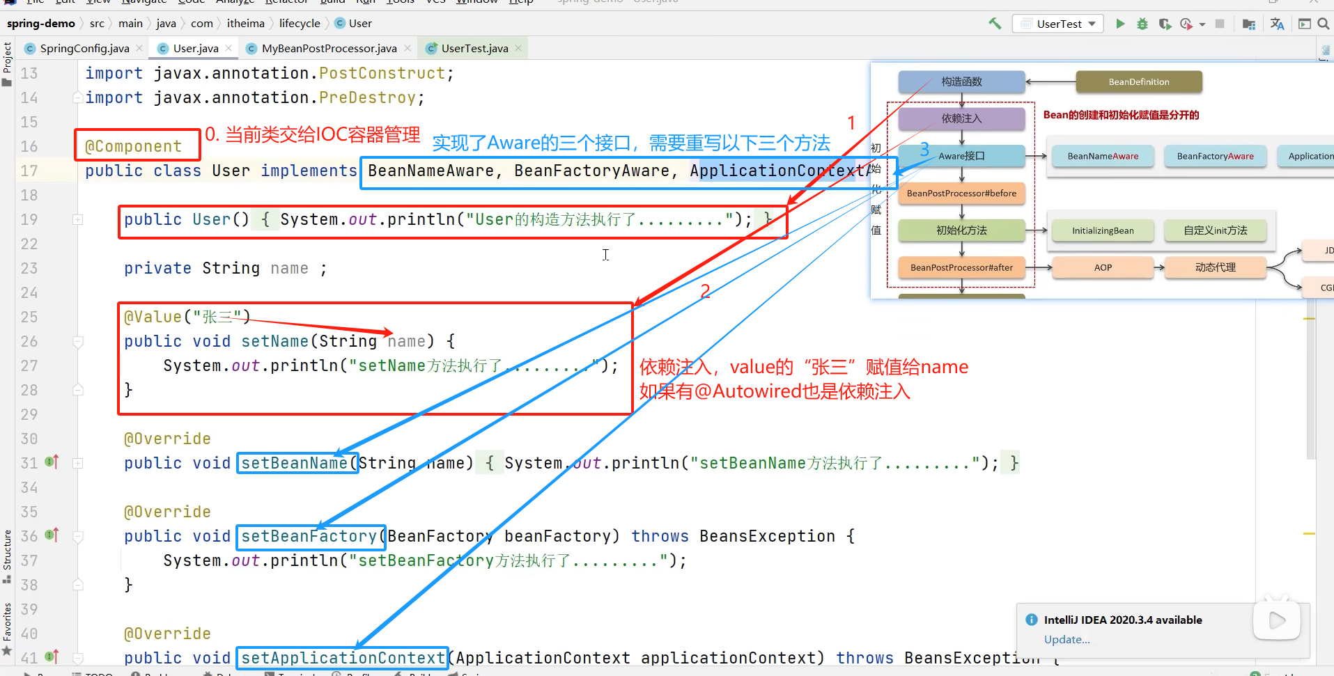Switch to the SpringConfig.java tab
Viewport: 1334px width, 676px height.
pos(84,48)
